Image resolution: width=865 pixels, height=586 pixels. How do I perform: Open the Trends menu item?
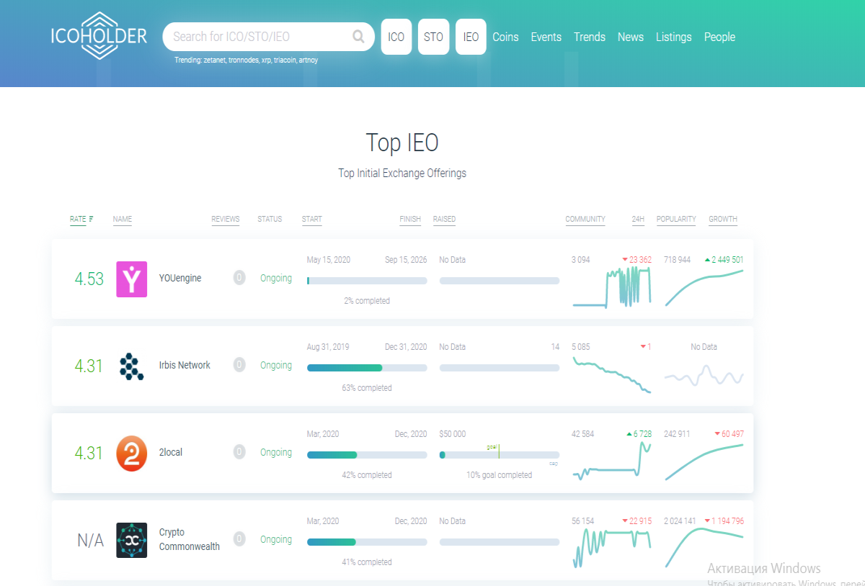tap(590, 37)
